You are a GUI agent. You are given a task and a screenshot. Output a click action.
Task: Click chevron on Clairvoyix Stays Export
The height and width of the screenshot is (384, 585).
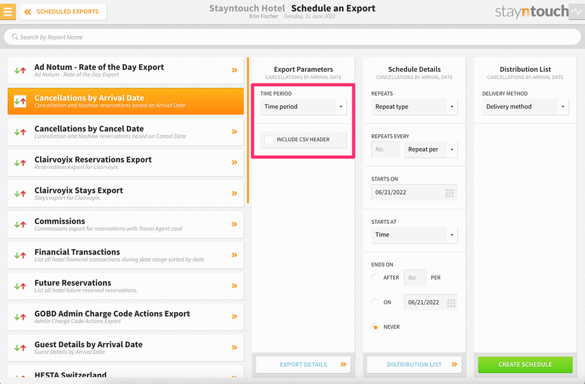(234, 193)
